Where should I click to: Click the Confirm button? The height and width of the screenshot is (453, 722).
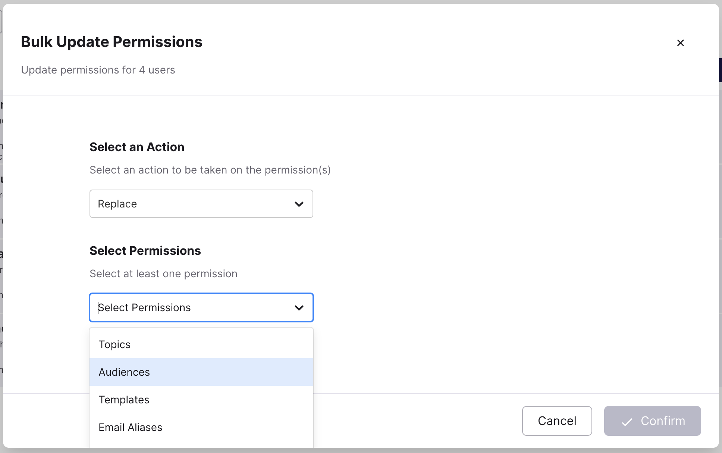pos(652,421)
